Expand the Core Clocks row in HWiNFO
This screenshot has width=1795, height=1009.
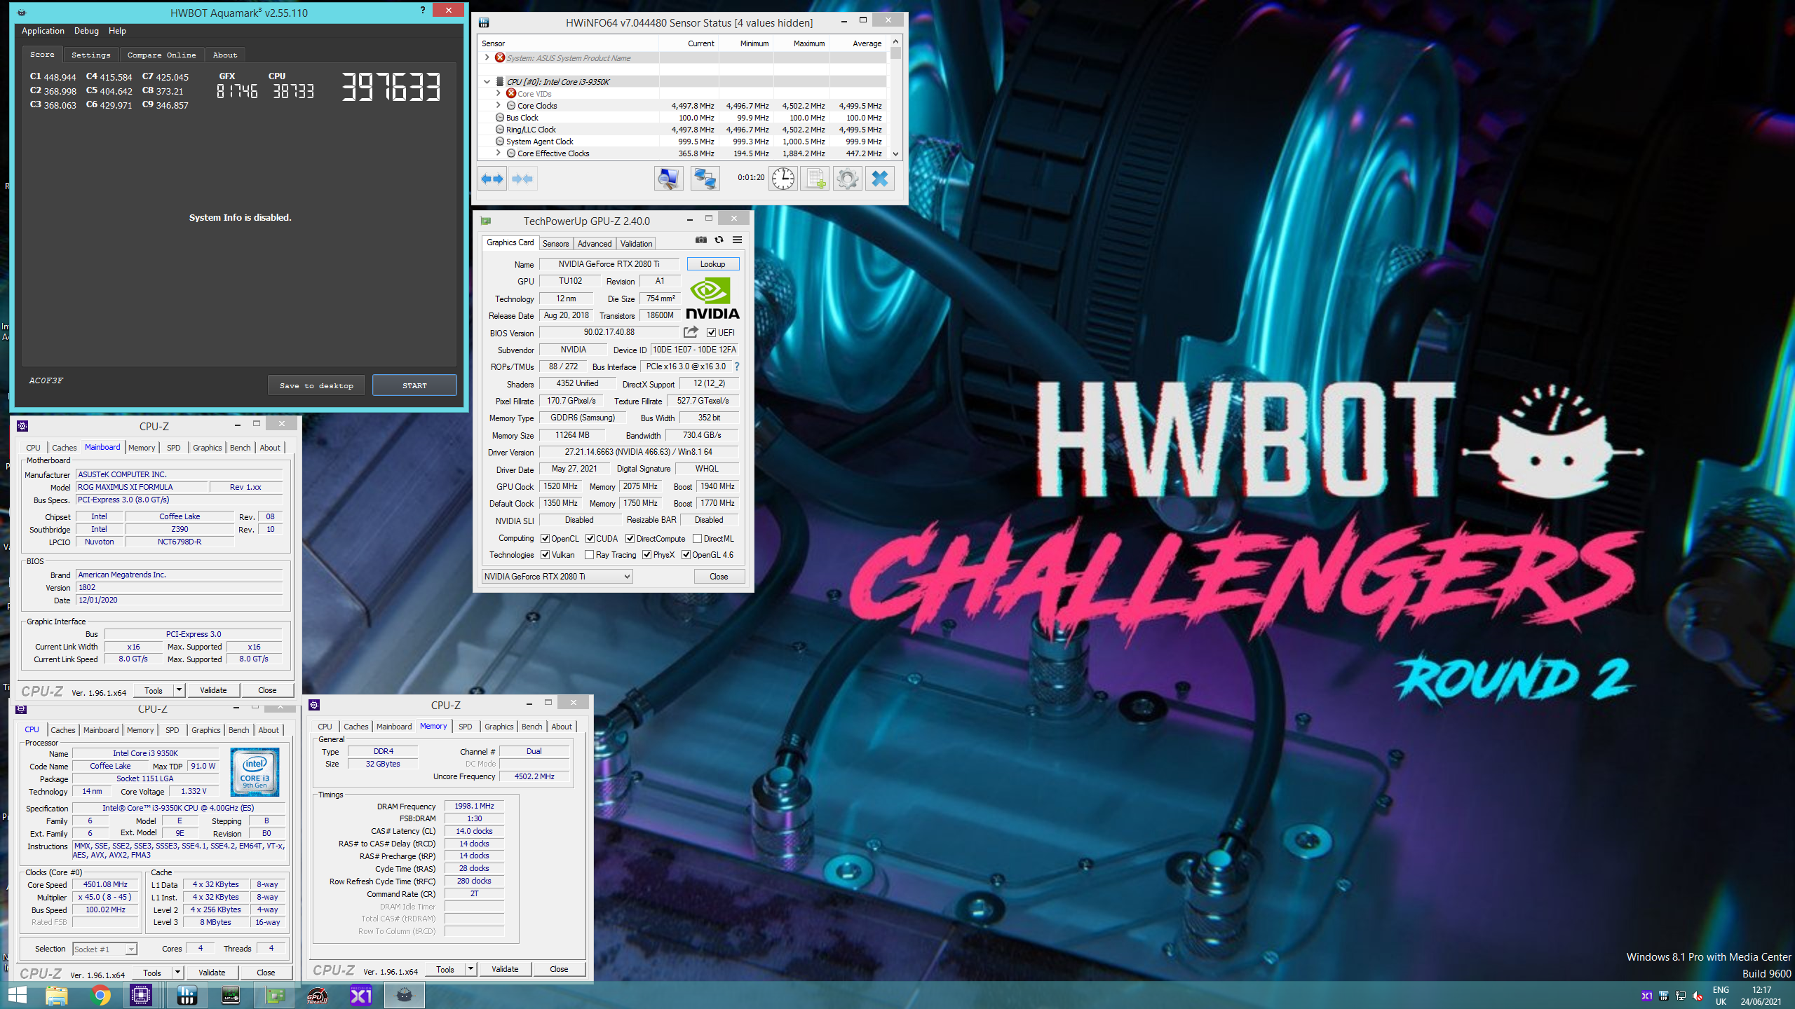point(498,105)
